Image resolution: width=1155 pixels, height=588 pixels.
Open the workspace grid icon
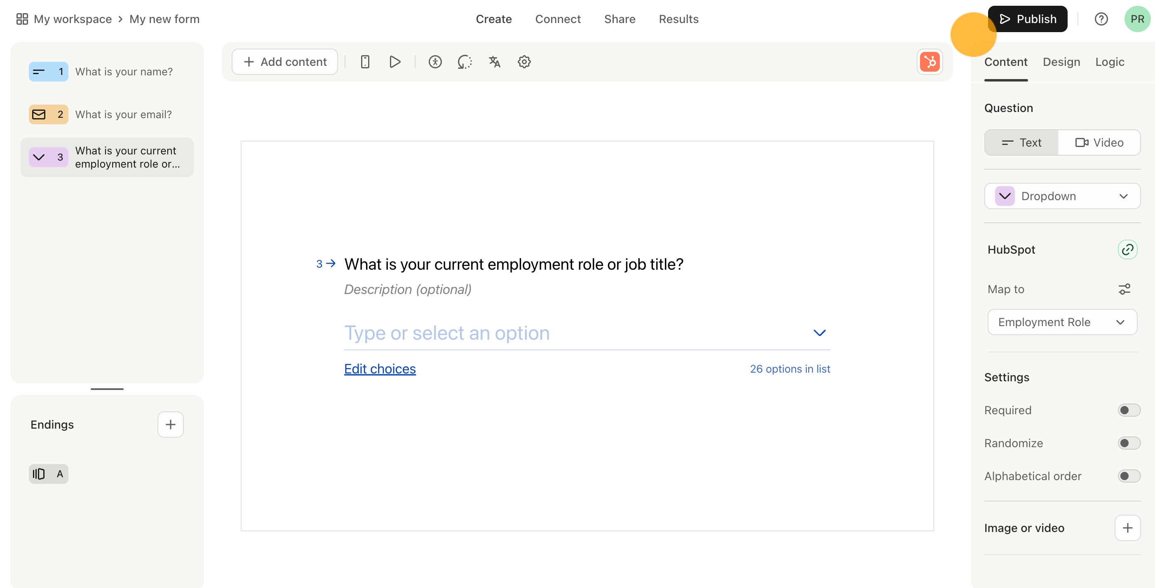point(22,19)
